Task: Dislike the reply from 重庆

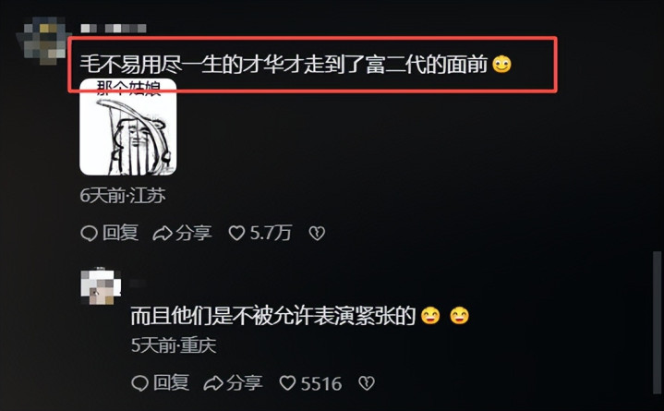Action: [367, 383]
